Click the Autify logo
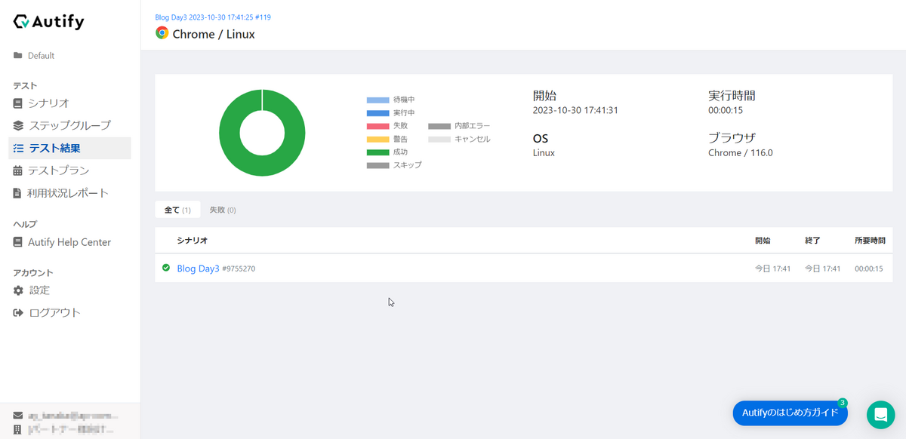Screen dimensions: 906x439 [49, 22]
